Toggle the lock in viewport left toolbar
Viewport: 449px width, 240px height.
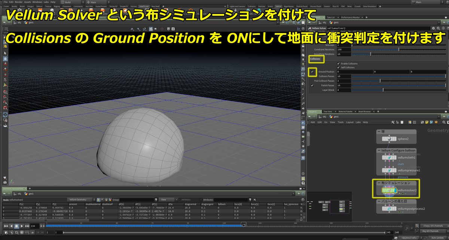pyautogui.click(x=5, y=59)
